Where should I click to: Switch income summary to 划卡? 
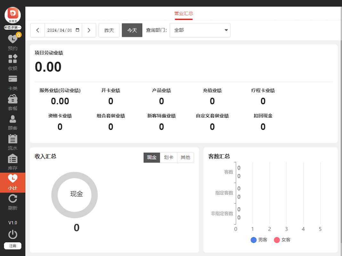[168, 157]
